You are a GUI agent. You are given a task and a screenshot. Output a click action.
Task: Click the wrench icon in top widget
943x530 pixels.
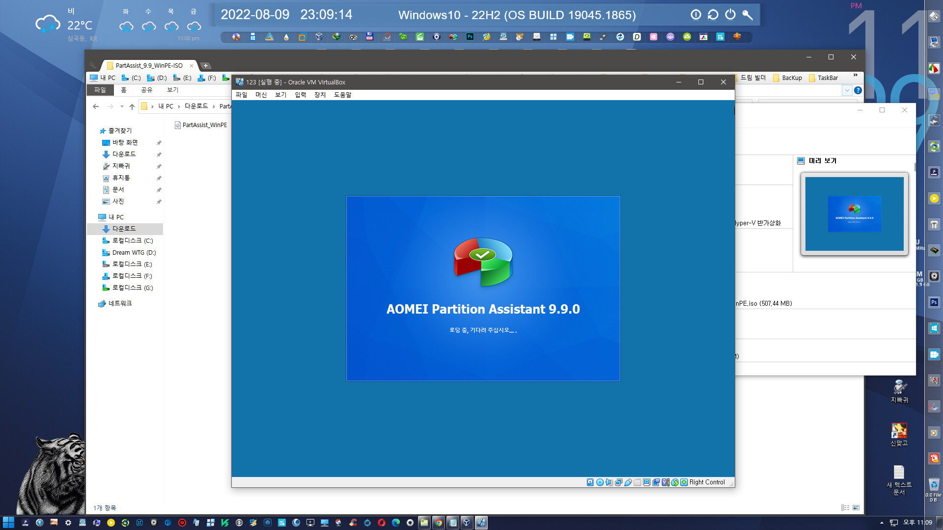(x=748, y=15)
